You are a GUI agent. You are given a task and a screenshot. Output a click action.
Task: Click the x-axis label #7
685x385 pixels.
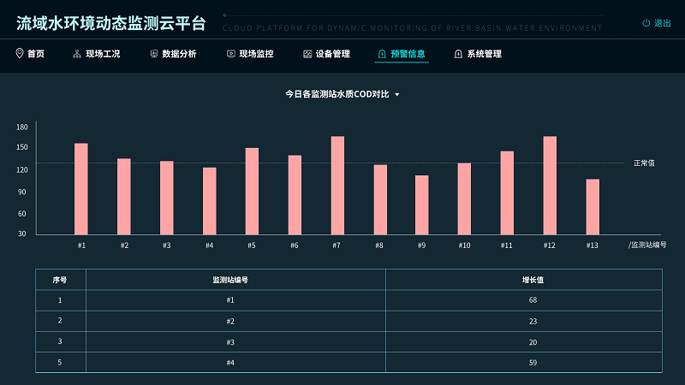tap(337, 246)
